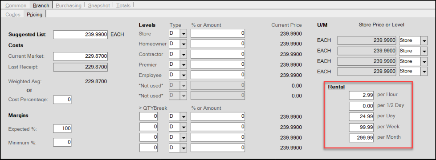436x160 pixels.
Task: Click the second QTYBreak quantity field
Action: click(x=148, y=127)
